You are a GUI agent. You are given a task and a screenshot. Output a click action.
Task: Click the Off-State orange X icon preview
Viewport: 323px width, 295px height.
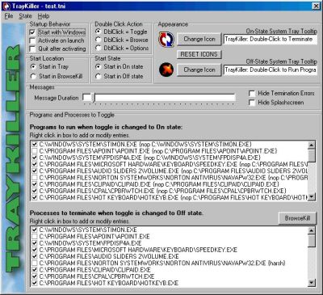point(166,70)
